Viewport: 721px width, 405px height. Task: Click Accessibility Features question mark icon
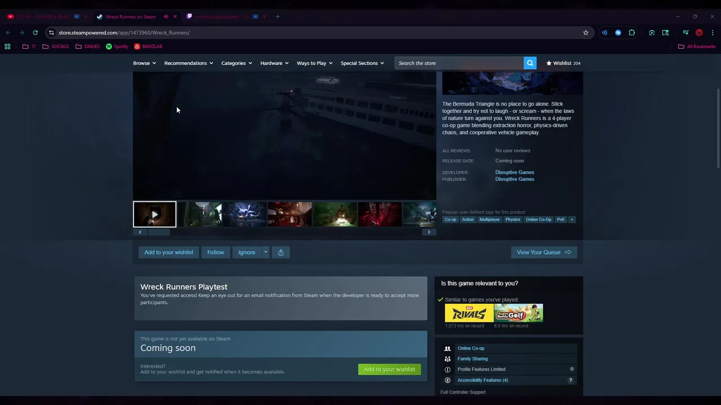(570, 380)
